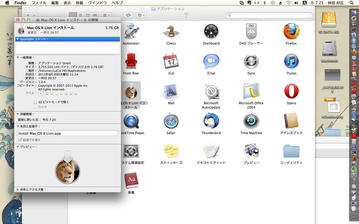
Task: Select the Front Row icon
Action: coord(131,61)
